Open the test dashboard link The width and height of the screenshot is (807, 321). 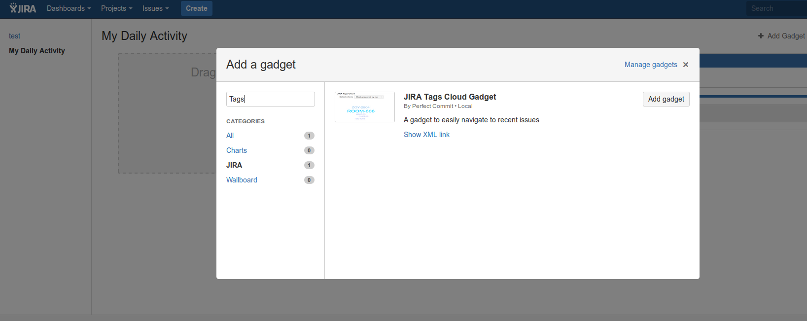tap(15, 36)
